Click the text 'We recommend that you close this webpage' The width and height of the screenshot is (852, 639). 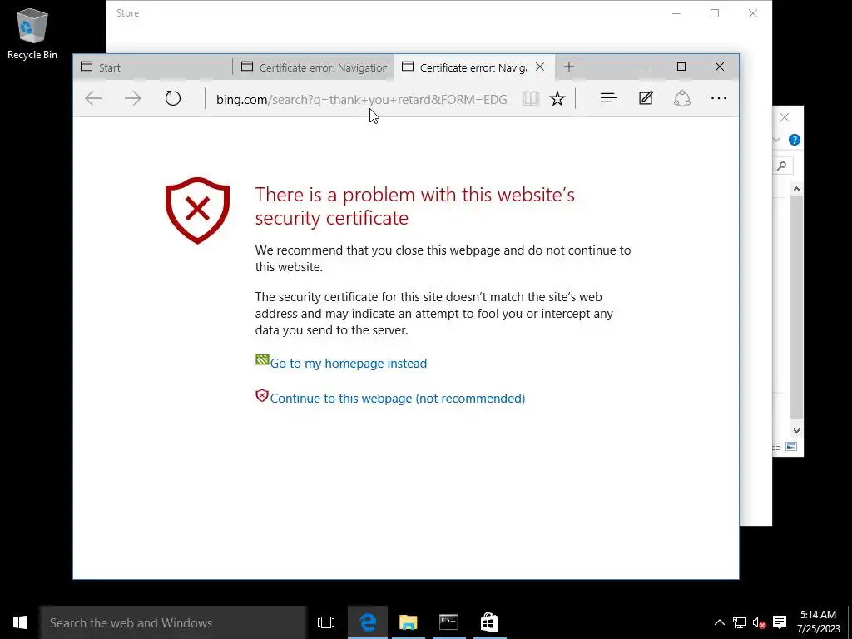(379, 250)
